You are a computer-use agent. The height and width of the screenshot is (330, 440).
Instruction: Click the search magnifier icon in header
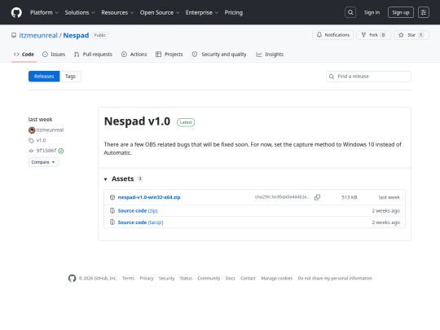(x=350, y=12)
